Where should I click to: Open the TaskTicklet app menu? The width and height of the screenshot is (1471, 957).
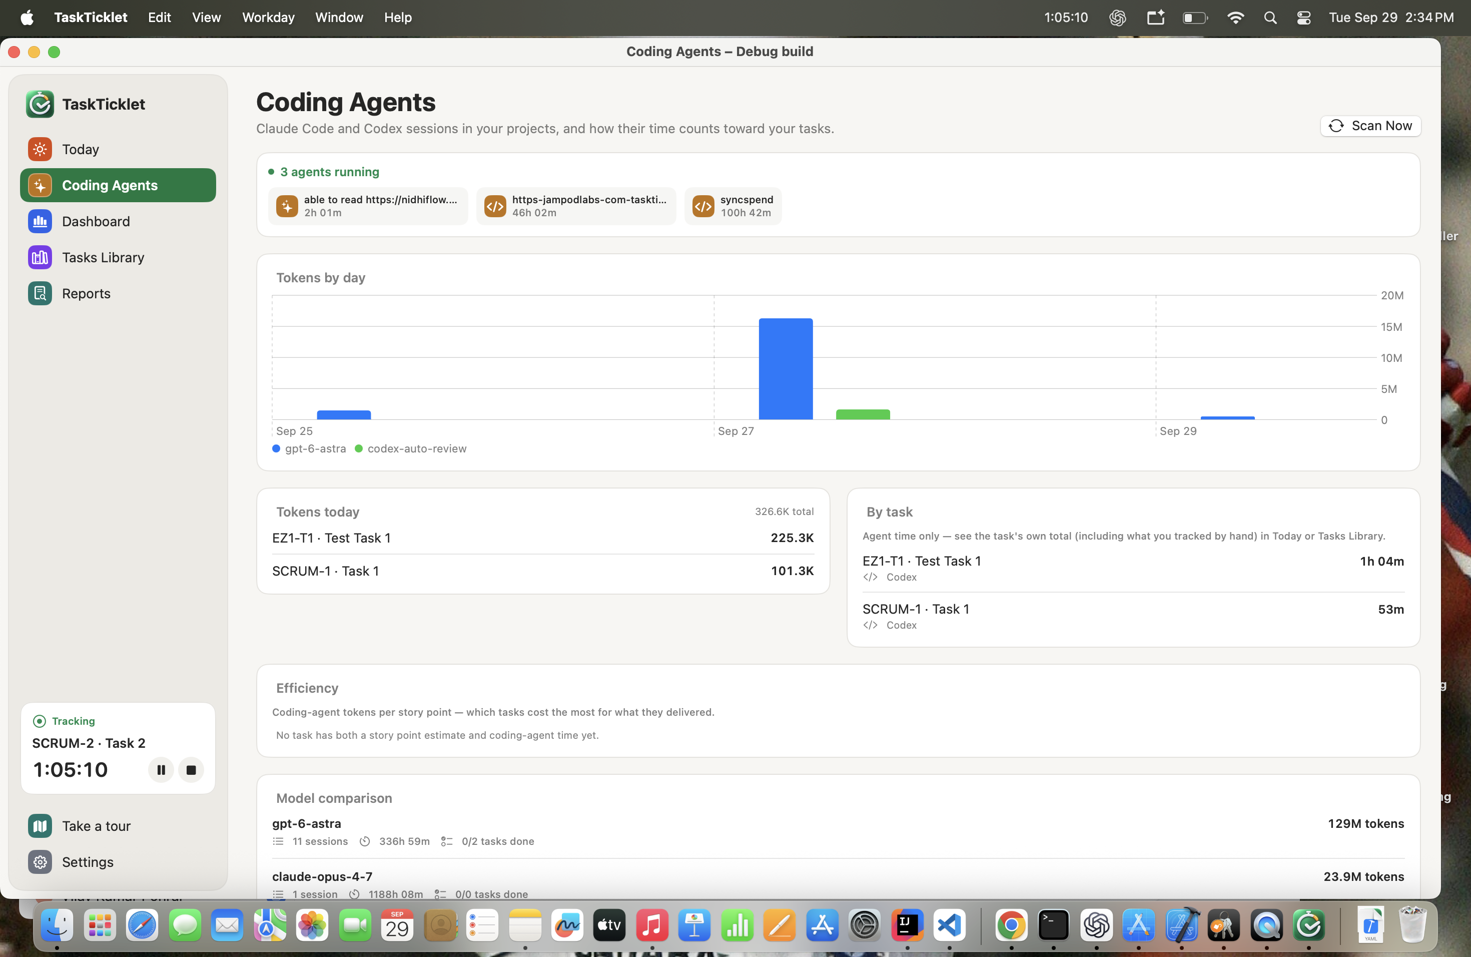point(90,18)
